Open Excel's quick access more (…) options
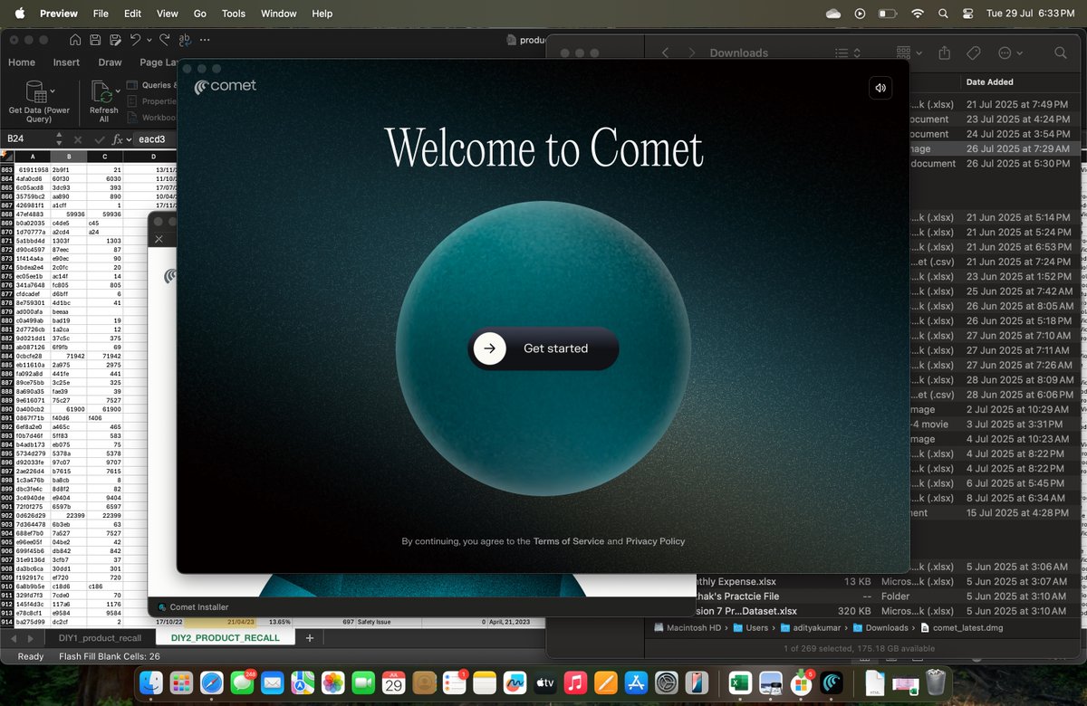Screen dimensions: 1087x706 [x=207, y=41]
